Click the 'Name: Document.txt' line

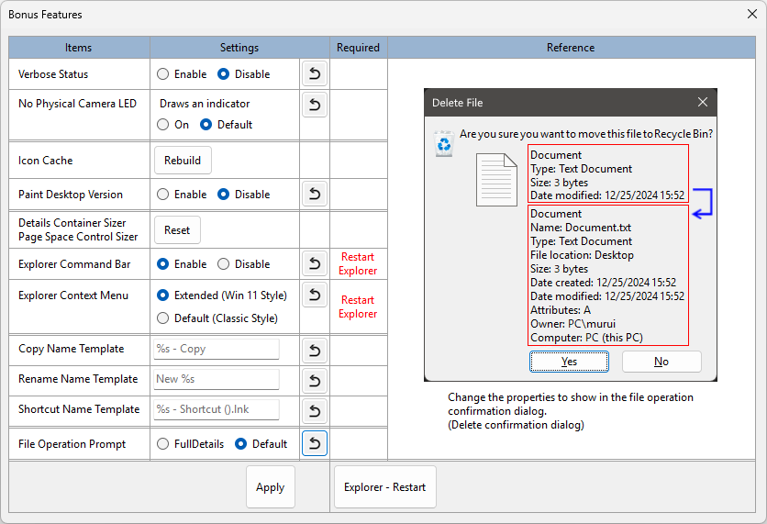(x=581, y=228)
